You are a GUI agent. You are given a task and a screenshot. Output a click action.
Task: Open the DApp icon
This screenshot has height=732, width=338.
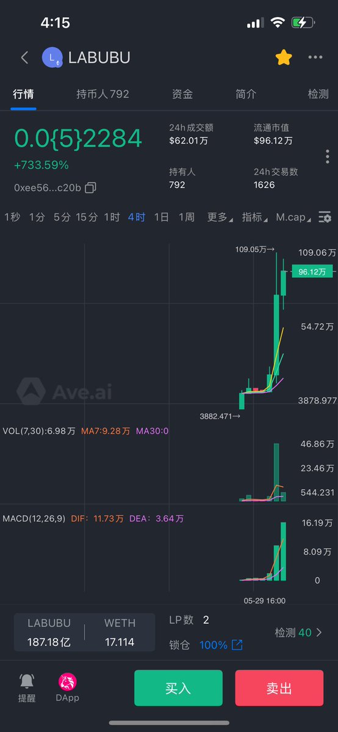click(67, 682)
